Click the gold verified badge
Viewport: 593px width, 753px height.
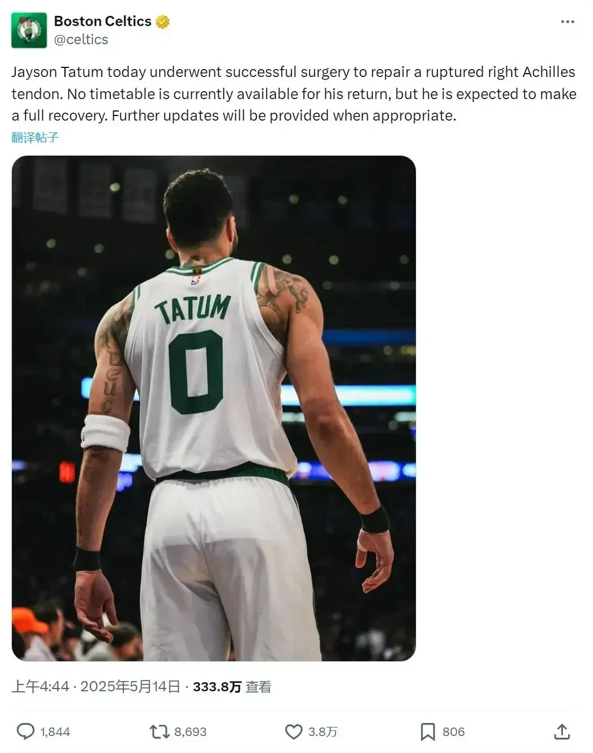(x=163, y=22)
